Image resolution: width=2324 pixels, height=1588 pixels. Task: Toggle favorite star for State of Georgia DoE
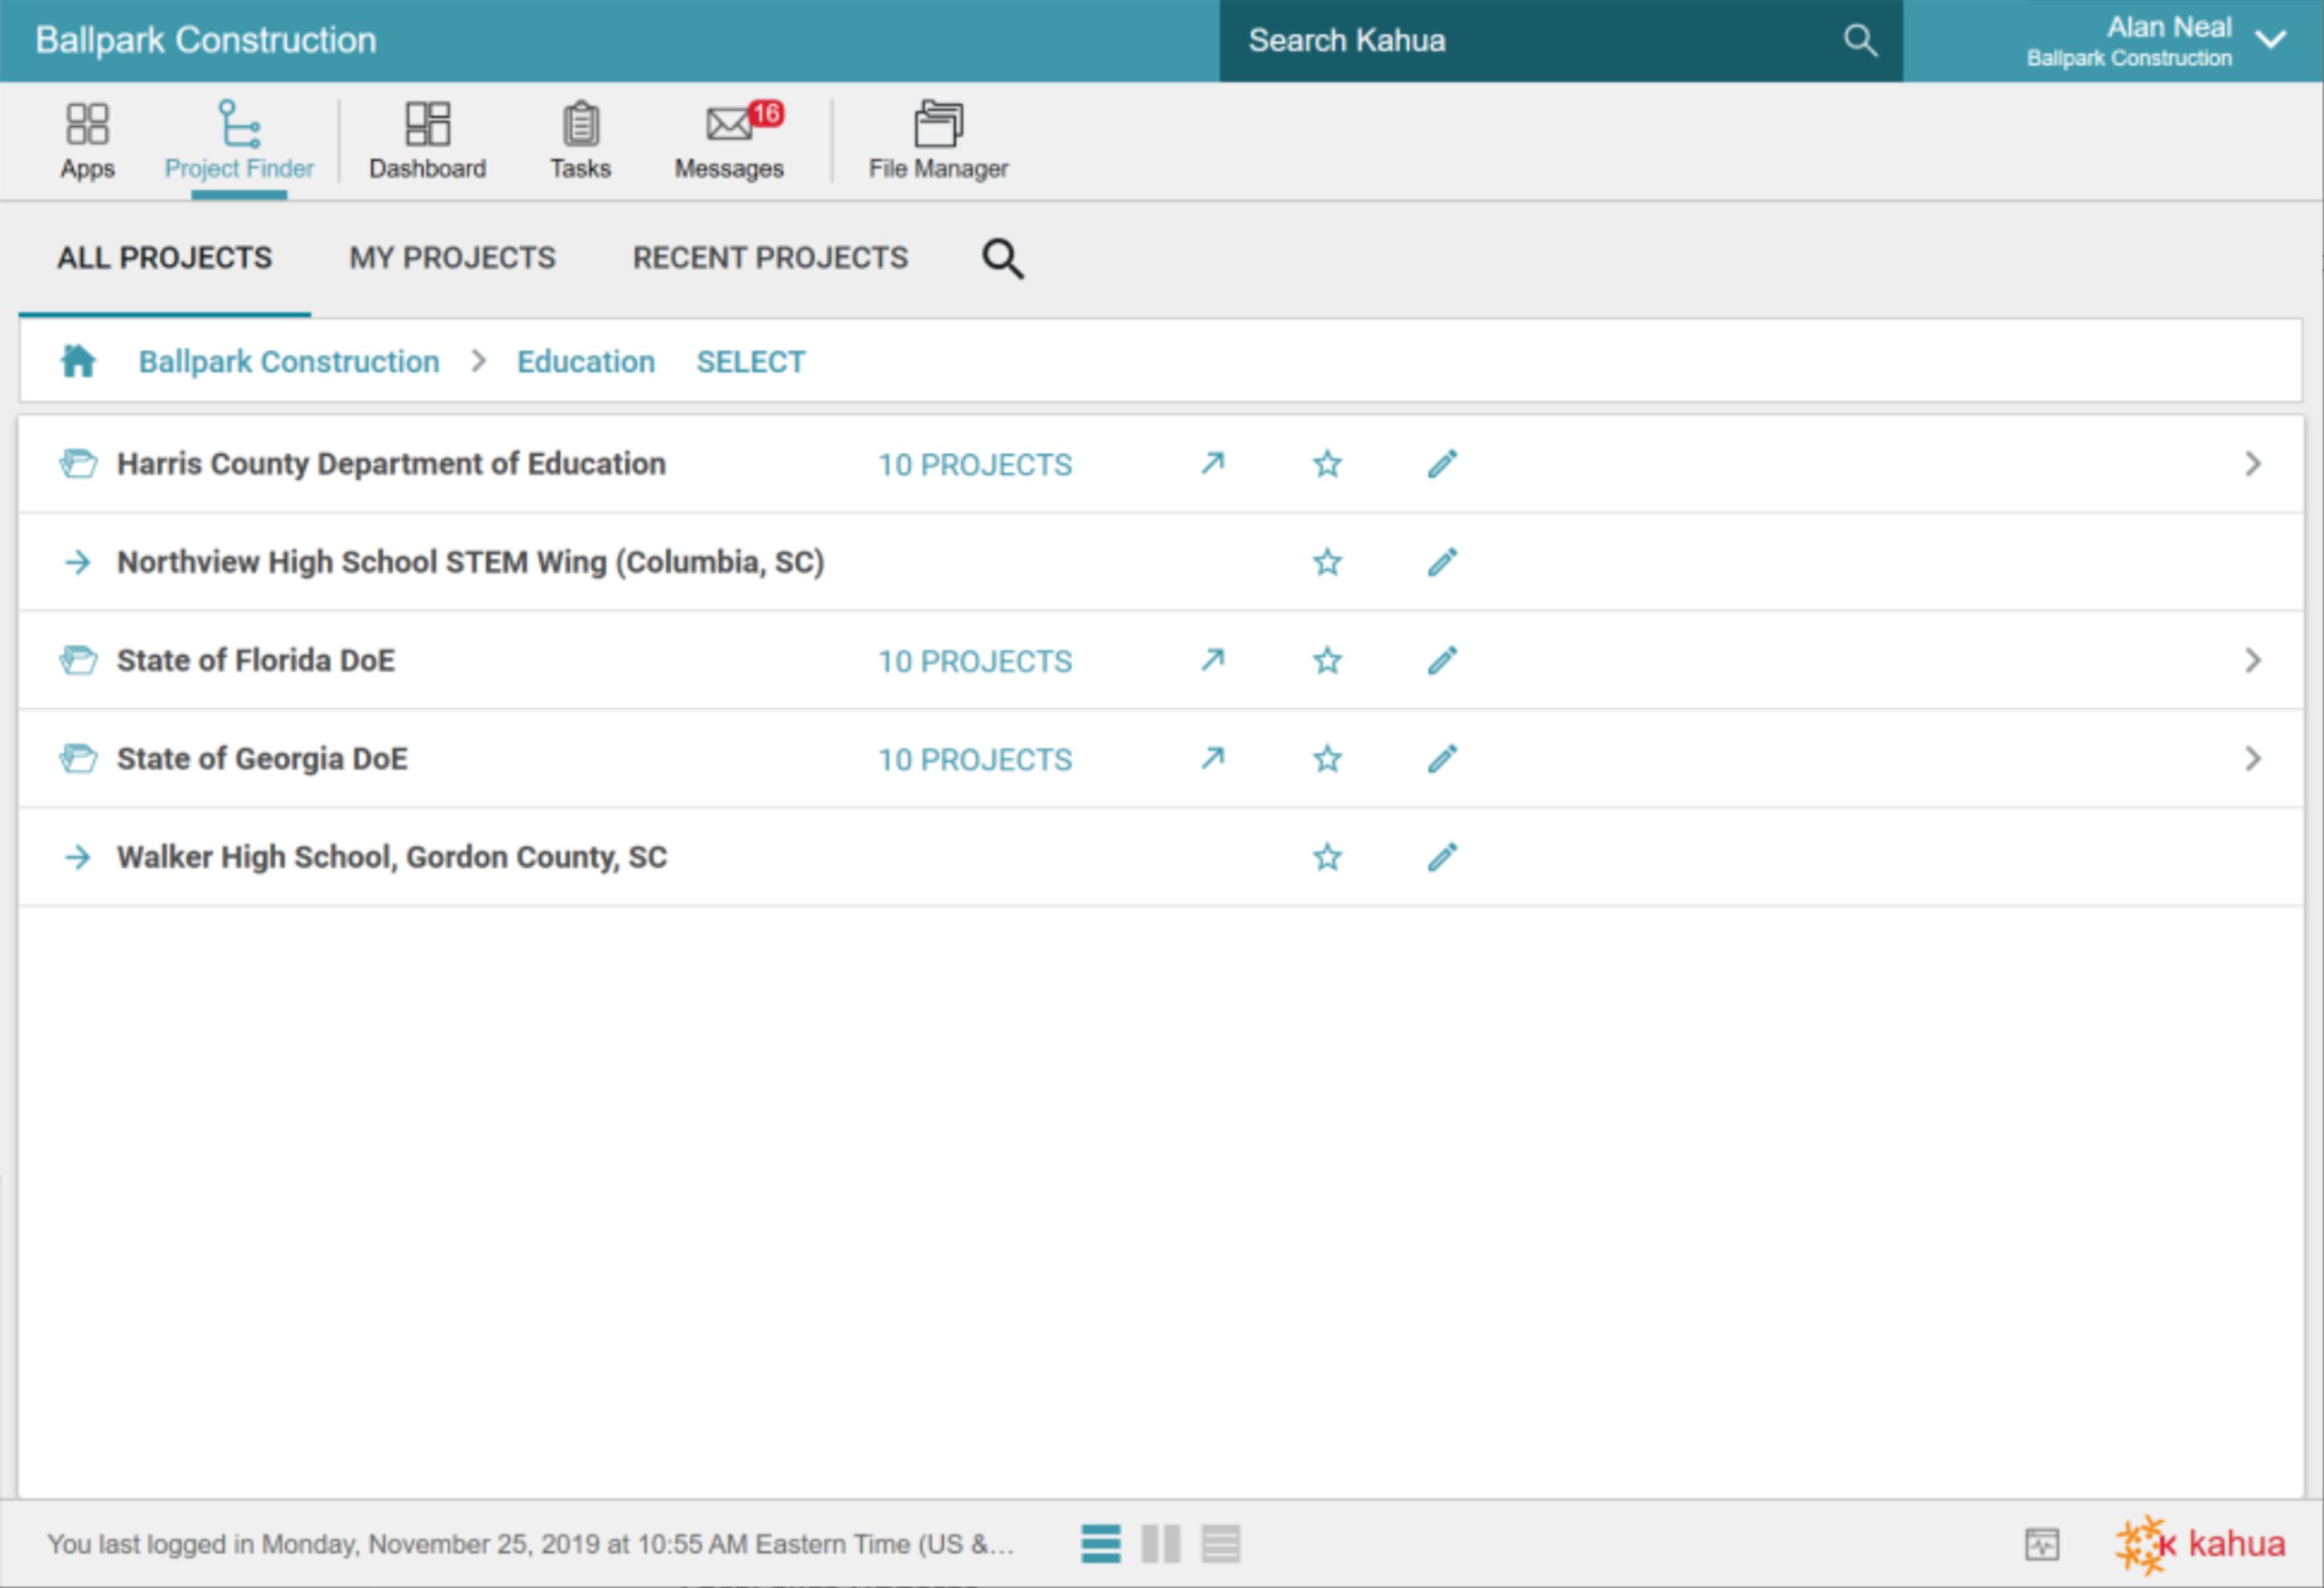pos(1327,760)
